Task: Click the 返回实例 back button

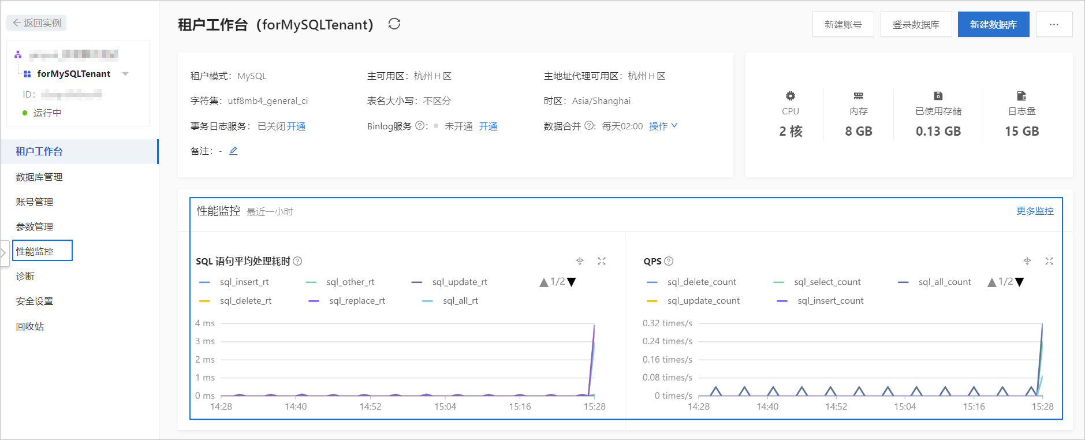Action: click(36, 23)
